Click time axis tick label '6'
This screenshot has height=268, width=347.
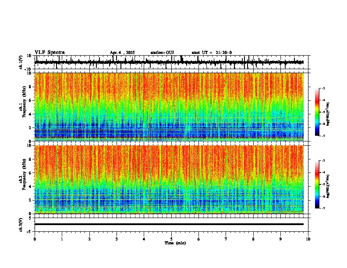198,239
